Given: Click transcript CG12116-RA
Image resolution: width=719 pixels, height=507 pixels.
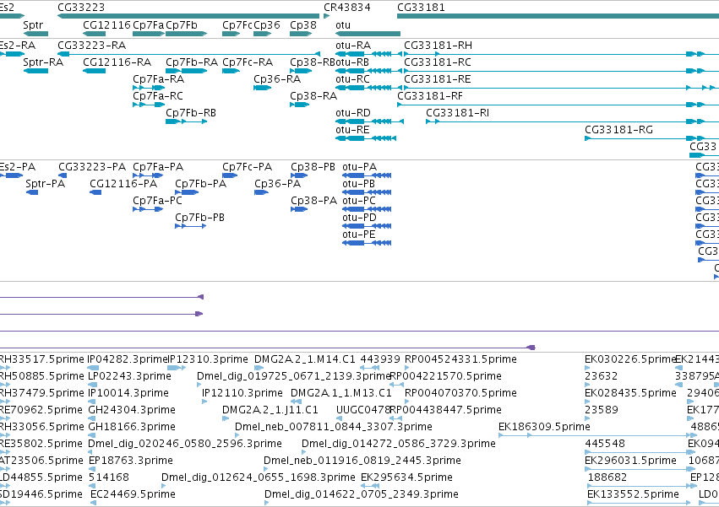Looking at the screenshot, I should coord(95,71).
